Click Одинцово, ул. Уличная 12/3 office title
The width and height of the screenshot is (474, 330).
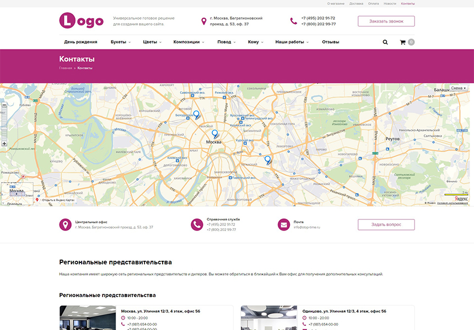pos(344,311)
